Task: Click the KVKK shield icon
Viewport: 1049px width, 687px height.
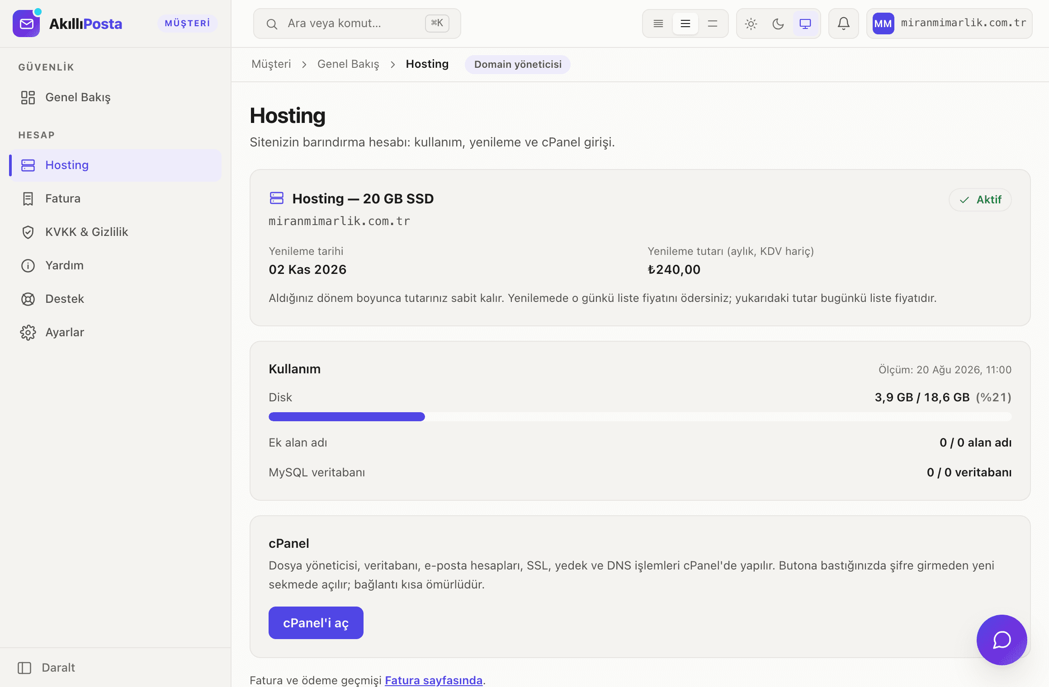Action: coord(28,232)
